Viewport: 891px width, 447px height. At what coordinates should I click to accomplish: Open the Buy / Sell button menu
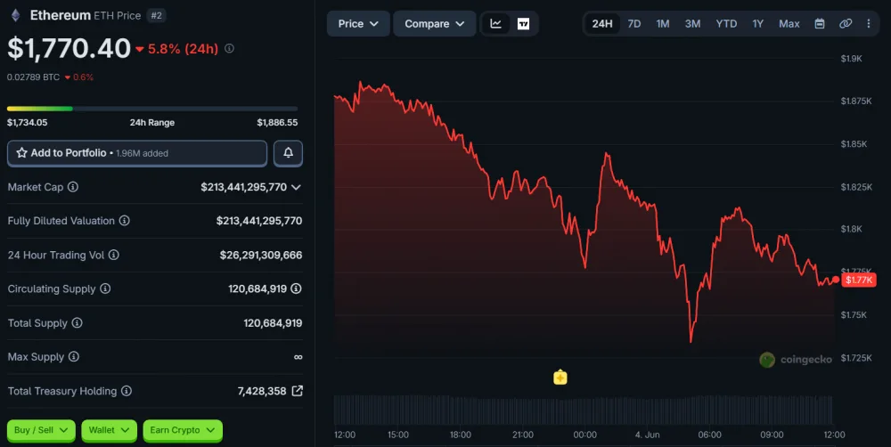click(41, 431)
